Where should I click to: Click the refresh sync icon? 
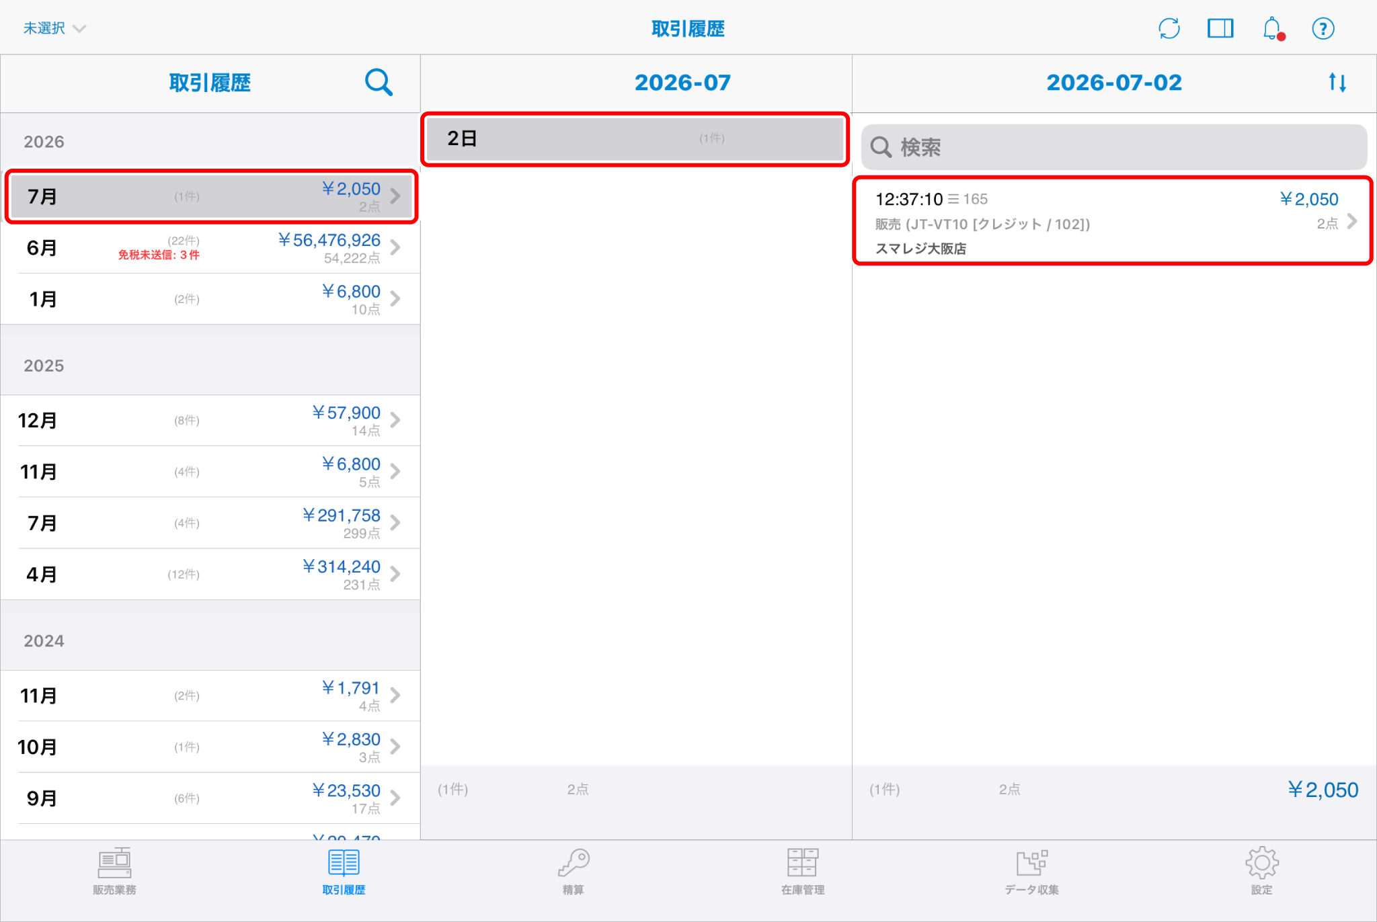(x=1169, y=28)
